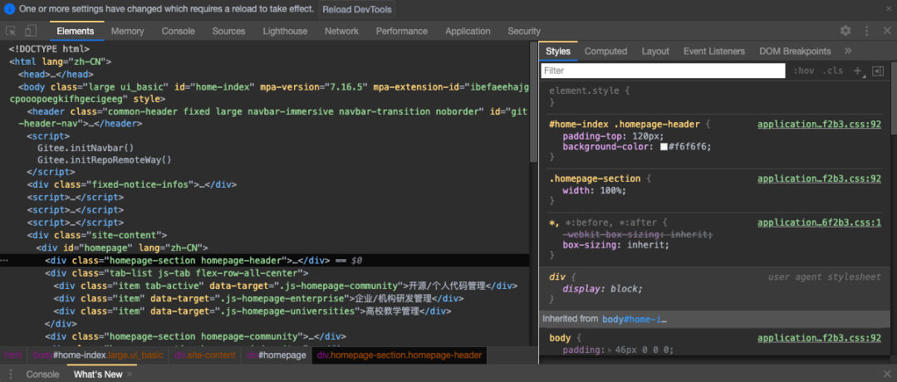The image size is (897, 382).
Task: Open the Network tab
Action: click(x=341, y=31)
